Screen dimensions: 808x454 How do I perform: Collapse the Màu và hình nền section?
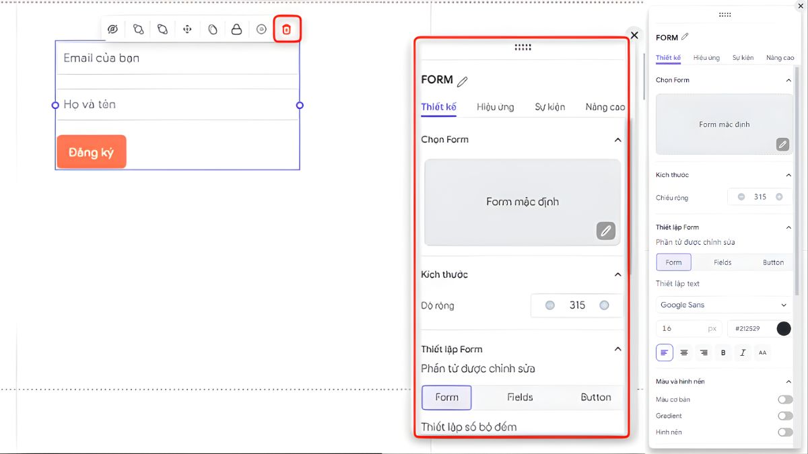pyautogui.click(x=788, y=381)
